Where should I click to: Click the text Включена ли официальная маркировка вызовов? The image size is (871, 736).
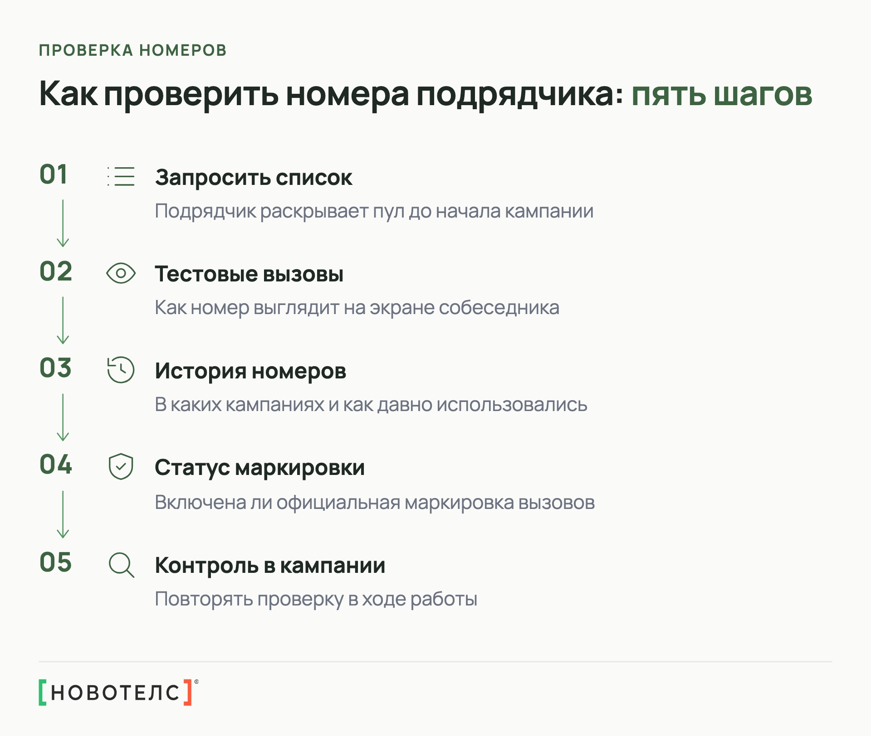[375, 503]
